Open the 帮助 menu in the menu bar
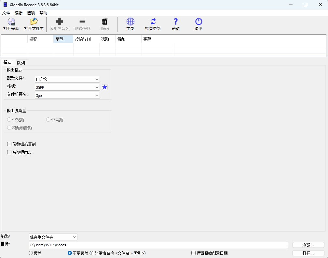This screenshot has height=258, width=328. pos(43,13)
